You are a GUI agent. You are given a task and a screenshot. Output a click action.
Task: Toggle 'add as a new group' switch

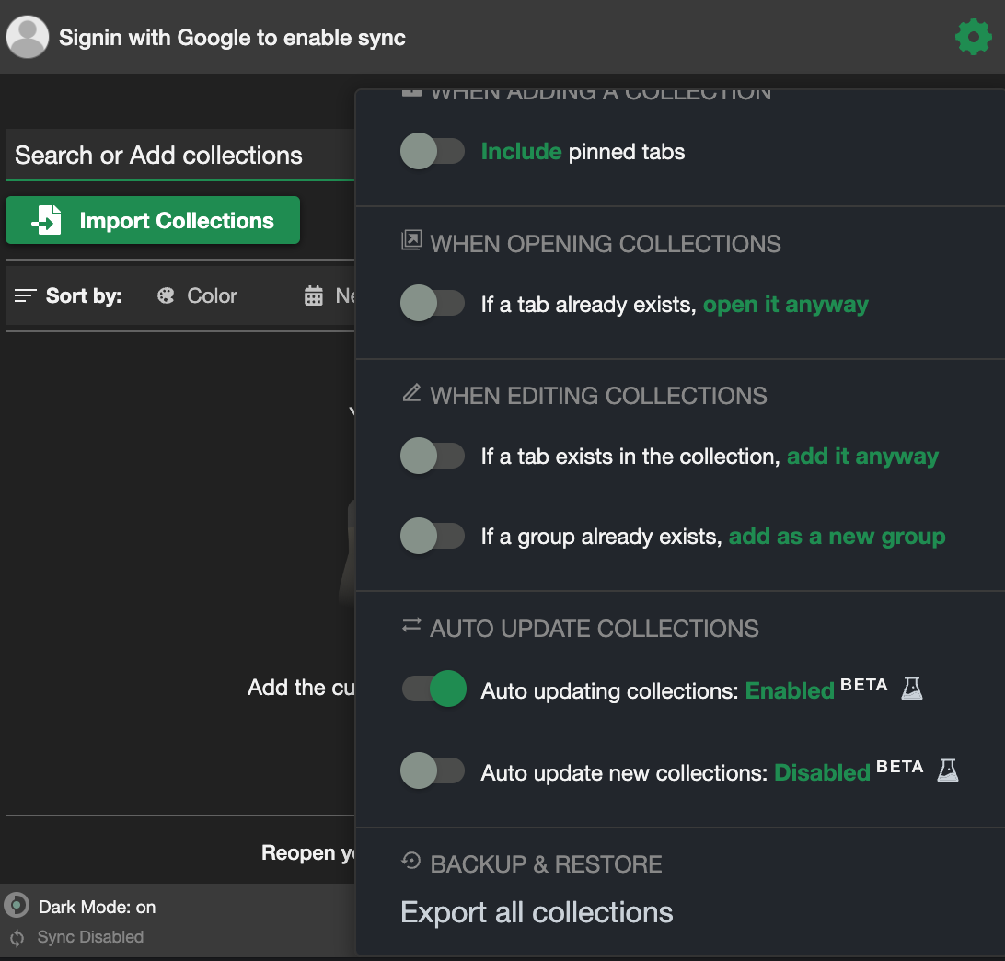pyautogui.click(x=433, y=536)
